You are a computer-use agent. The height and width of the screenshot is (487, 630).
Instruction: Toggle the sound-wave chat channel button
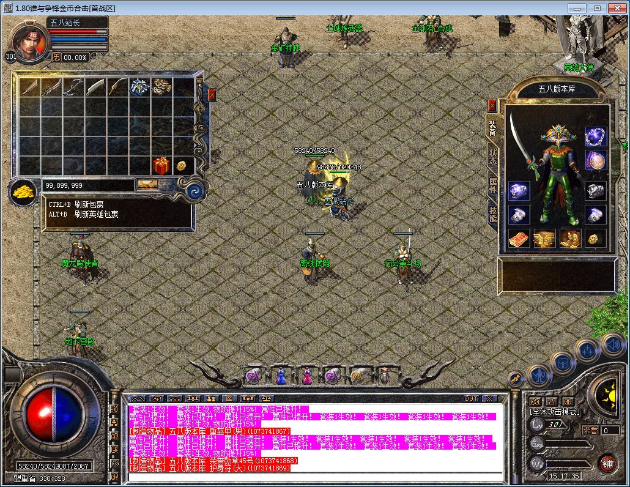(x=114, y=409)
